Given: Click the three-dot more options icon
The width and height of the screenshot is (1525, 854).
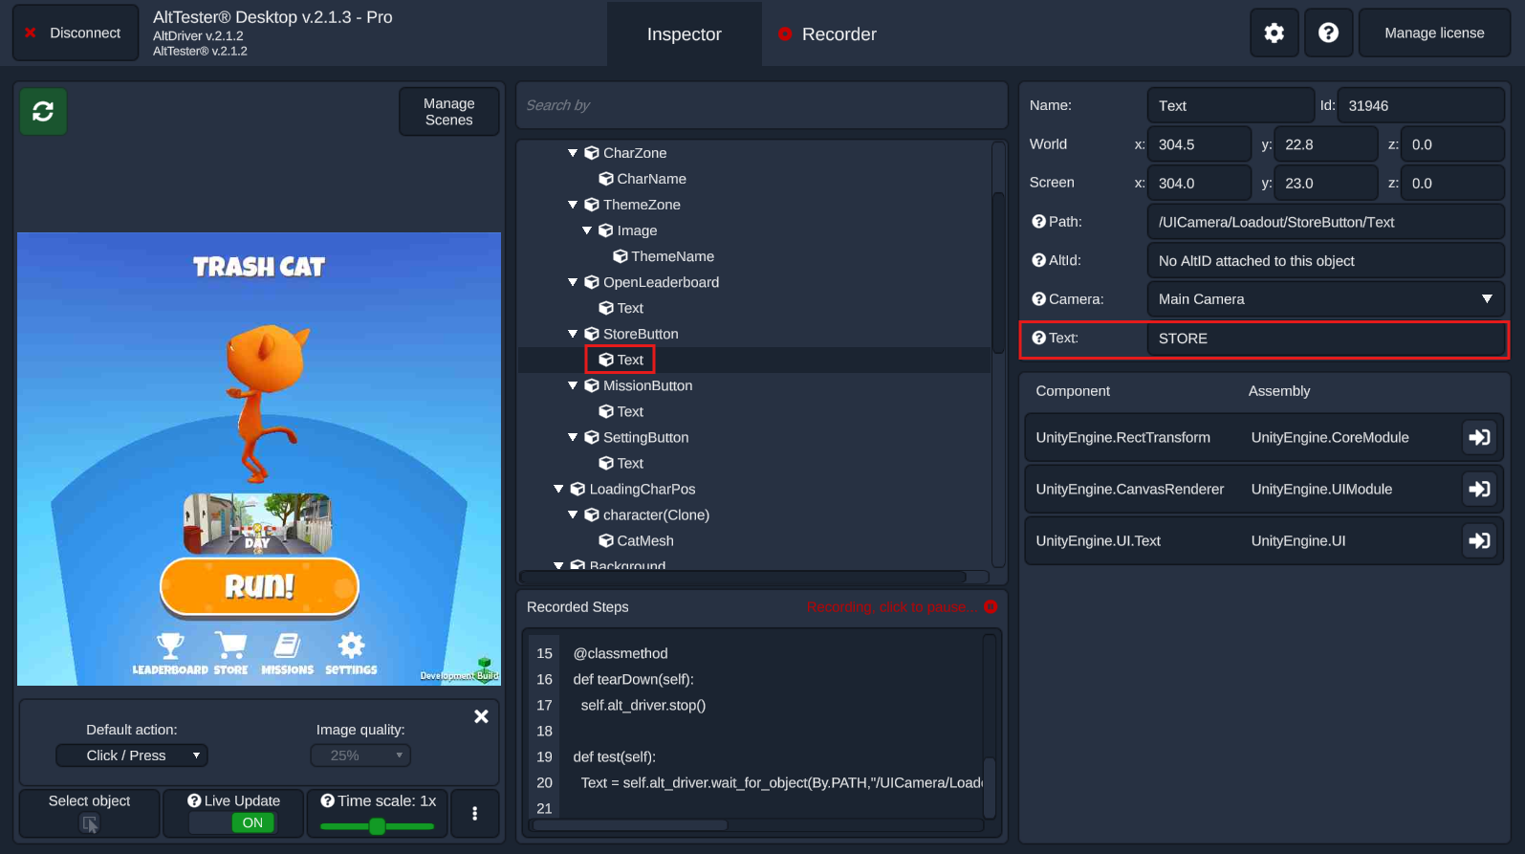Looking at the screenshot, I should (x=474, y=813).
